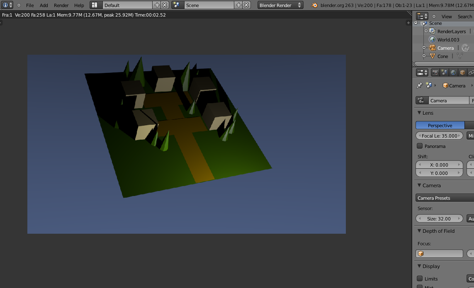474x288 pixels.
Task: Expand the RenderLayers tree node
Action: click(426, 31)
